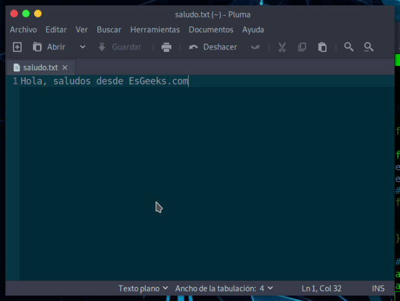Open the Archivo menu

23,29
